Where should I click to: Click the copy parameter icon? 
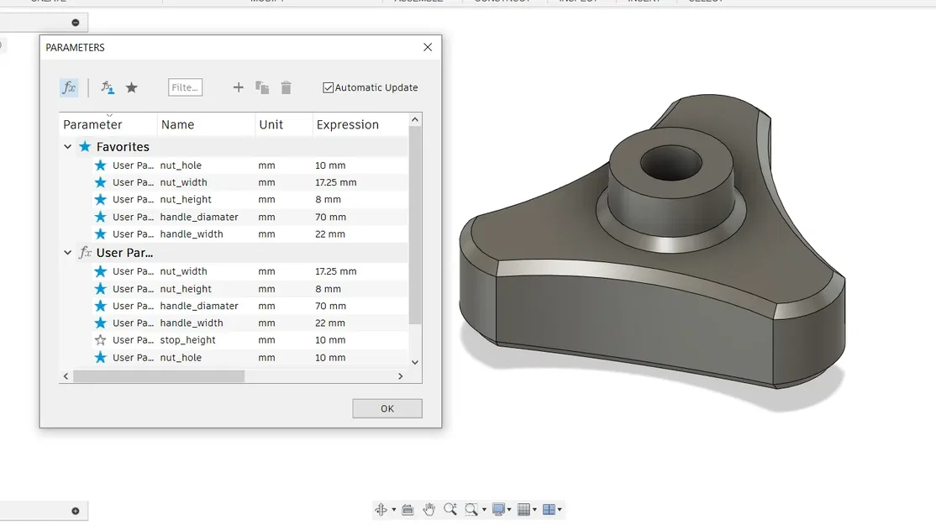[x=262, y=87]
